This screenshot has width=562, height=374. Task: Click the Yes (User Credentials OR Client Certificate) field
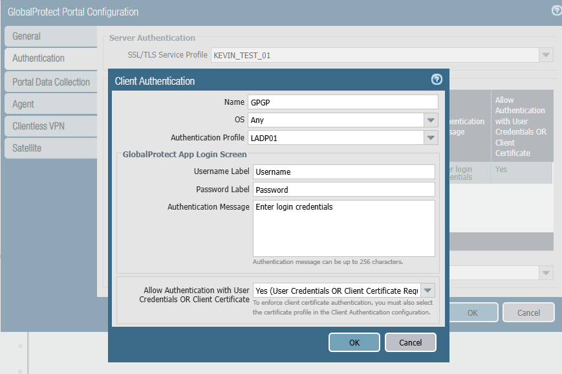click(x=337, y=291)
